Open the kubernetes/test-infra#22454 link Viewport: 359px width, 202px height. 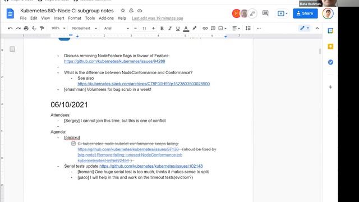[103, 160]
